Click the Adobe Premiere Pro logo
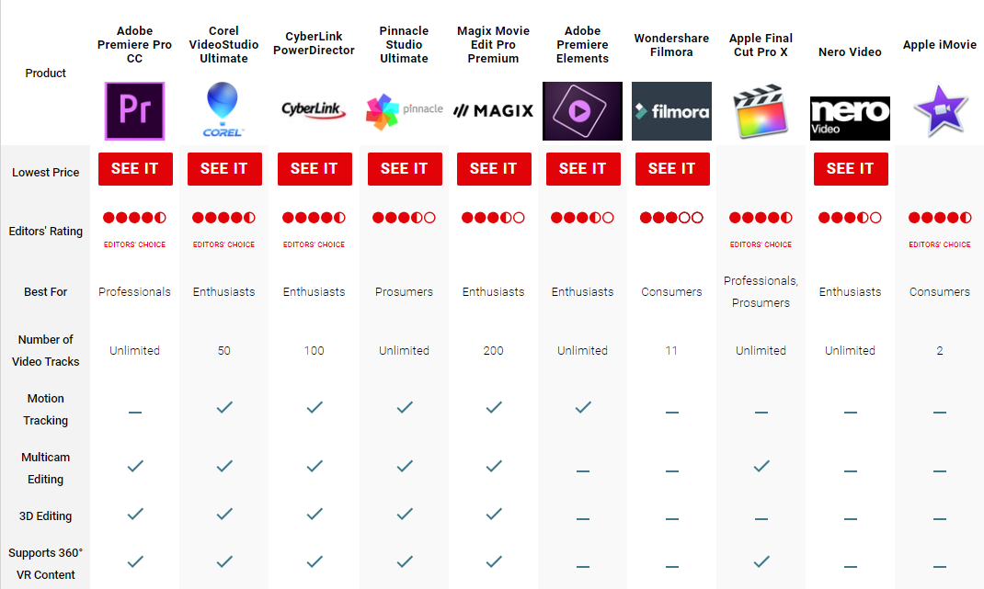This screenshot has width=984, height=589. pyautogui.click(x=134, y=110)
